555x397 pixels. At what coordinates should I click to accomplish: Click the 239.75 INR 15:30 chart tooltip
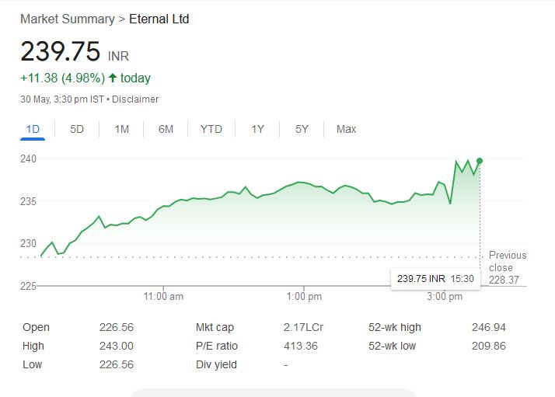pyautogui.click(x=431, y=278)
